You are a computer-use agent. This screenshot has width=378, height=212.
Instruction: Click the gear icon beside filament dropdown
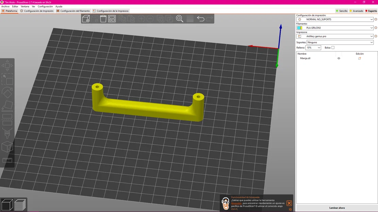pos(376,27)
